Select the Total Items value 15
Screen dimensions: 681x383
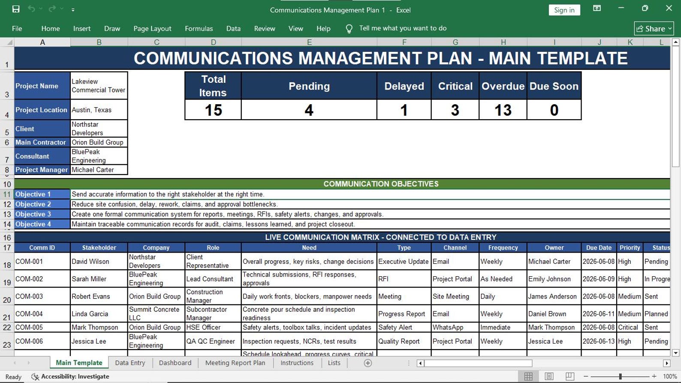coord(213,110)
